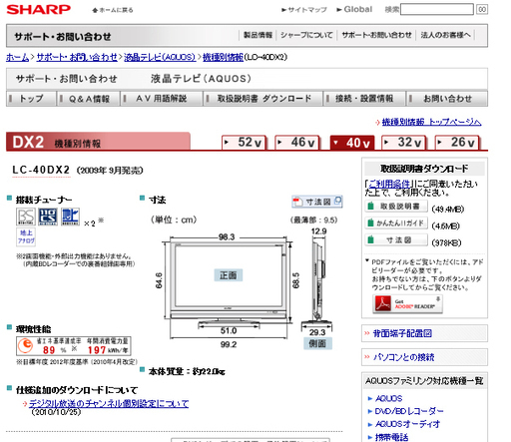
Task: Download the 取扱説明書 PDF (49.4MB)
Action: (396, 207)
